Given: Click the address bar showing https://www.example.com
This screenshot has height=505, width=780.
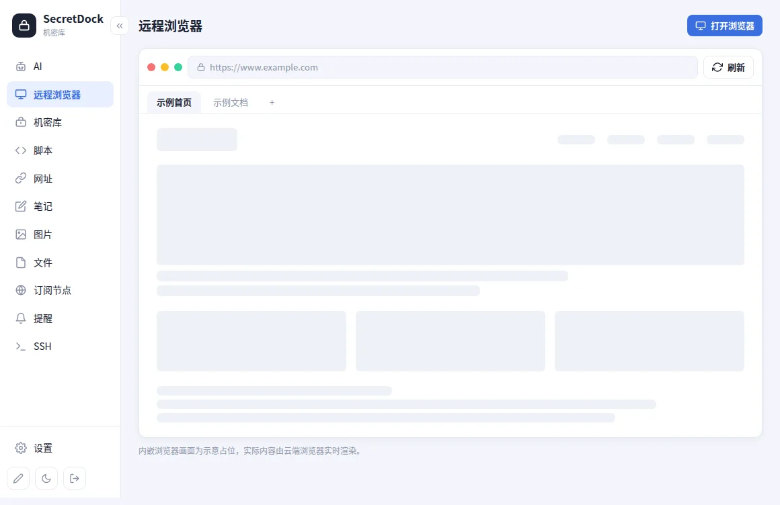Looking at the screenshot, I should tap(442, 67).
